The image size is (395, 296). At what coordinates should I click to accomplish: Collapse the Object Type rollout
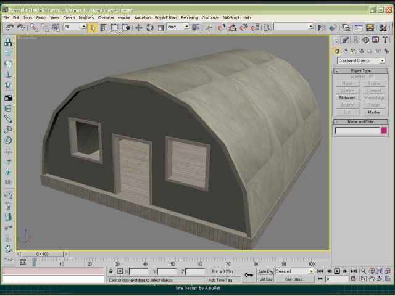click(361, 71)
